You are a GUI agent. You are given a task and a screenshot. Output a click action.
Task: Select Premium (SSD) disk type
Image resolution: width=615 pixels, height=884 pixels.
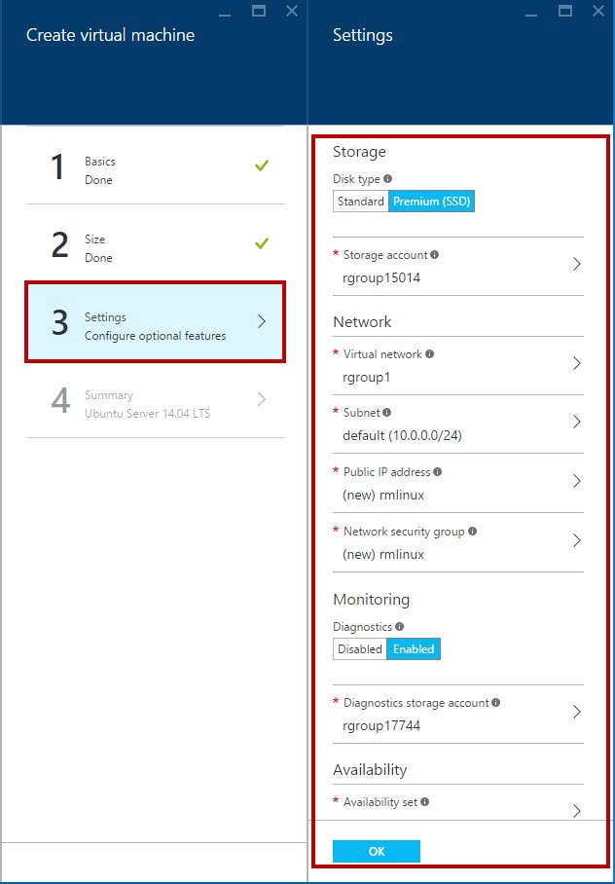432,202
